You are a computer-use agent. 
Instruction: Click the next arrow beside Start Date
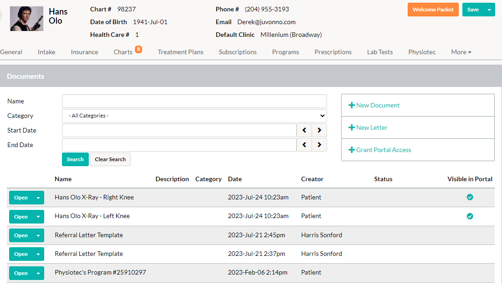pos(319,130)
